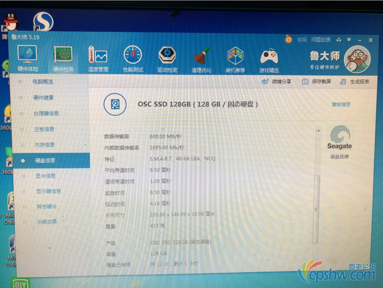The image size is (383, 288).
Task: Click the skin icon next to 问题反馈
Action: tap(339, 40)
